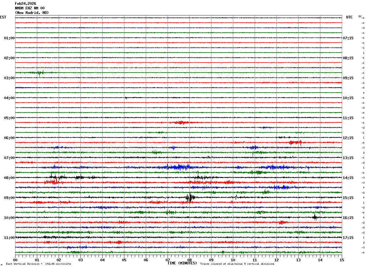Click minute tick label 10 on time axis
366x268 pixels.
pos(233,260)
